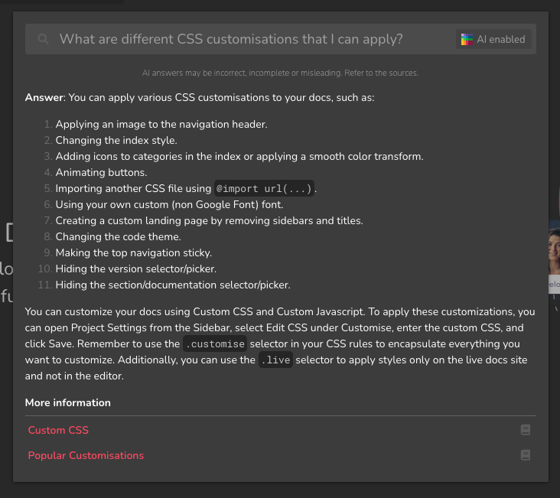Click the .live selector code snippet
This screenshot has height=498, width=560.
[x=275, y=360]
